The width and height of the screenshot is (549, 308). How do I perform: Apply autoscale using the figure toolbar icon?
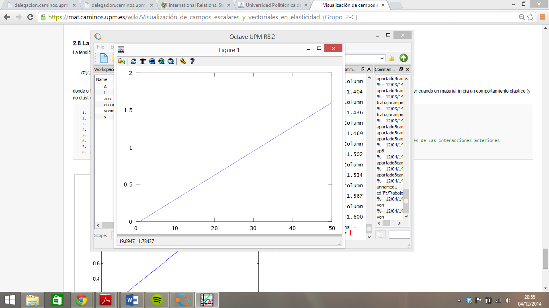click(x=133, y=61)
